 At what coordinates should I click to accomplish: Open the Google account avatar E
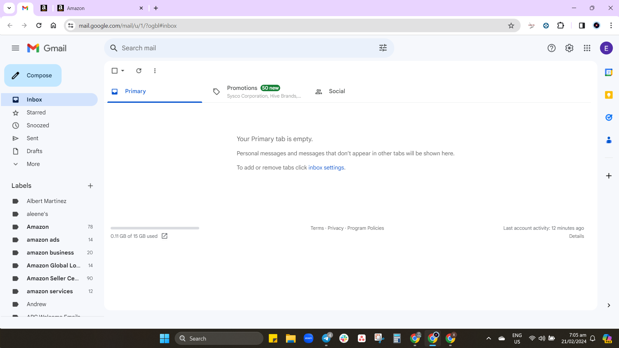[606, 48]
